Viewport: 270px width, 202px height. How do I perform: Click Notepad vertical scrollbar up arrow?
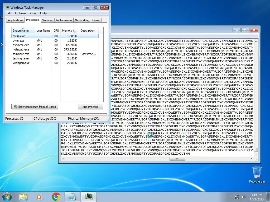coord(256,41)
